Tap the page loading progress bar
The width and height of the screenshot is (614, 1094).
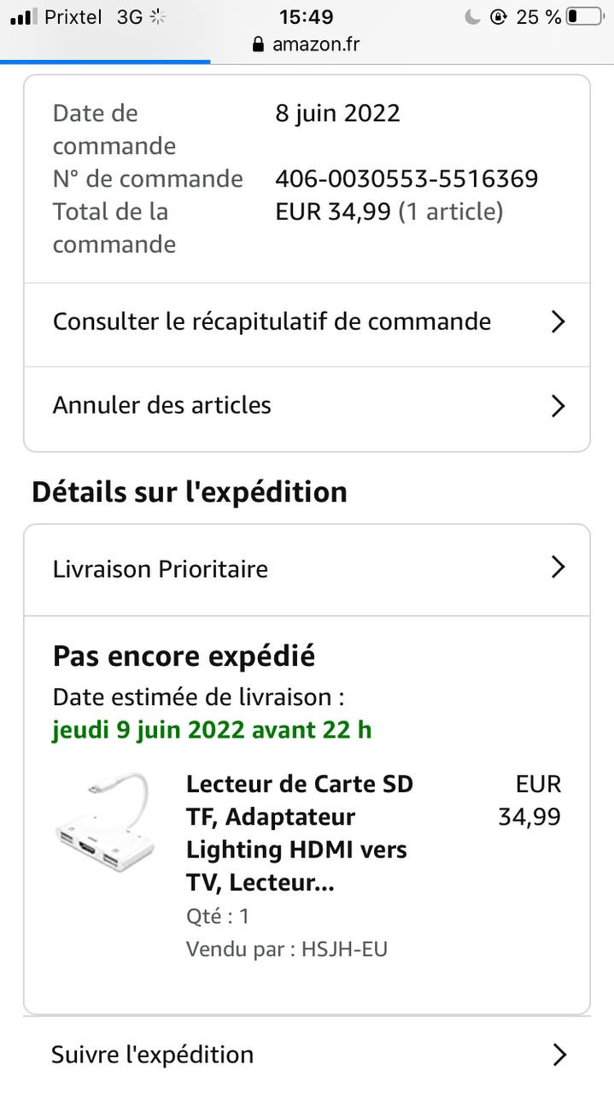tap(105, 62)
